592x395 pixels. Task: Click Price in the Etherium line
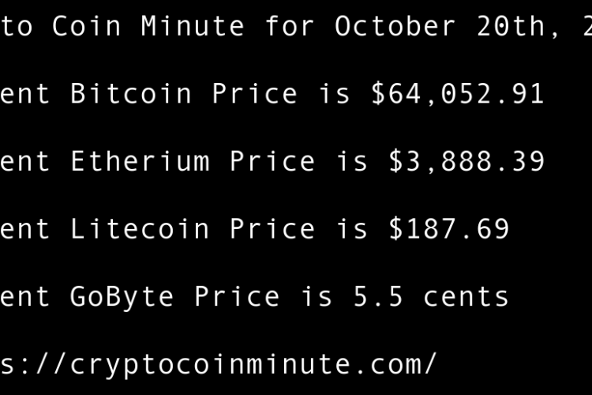(272, 162)
